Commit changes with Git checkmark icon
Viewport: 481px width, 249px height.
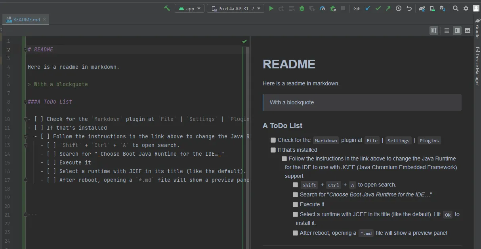point(378,8)
